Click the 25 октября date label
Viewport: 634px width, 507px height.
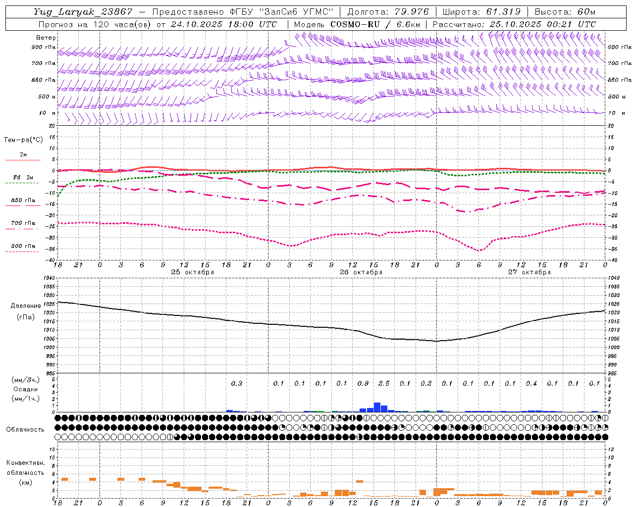point(193,272)
